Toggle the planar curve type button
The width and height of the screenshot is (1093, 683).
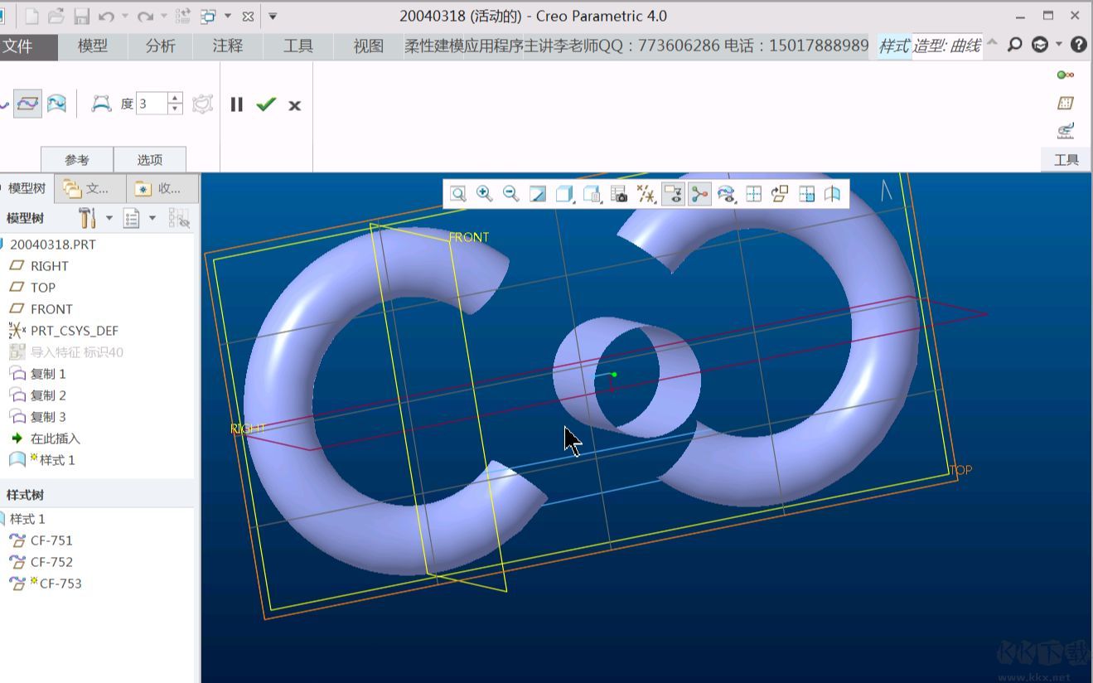coord(27,104)
